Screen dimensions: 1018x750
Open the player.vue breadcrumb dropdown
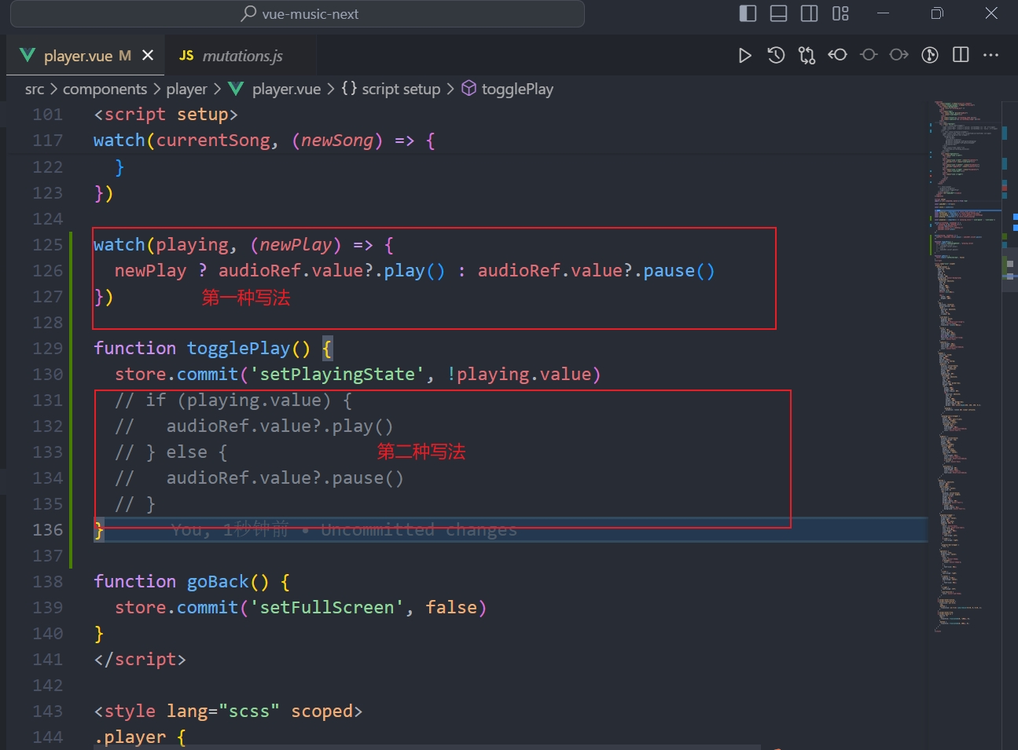coord(286,89)
